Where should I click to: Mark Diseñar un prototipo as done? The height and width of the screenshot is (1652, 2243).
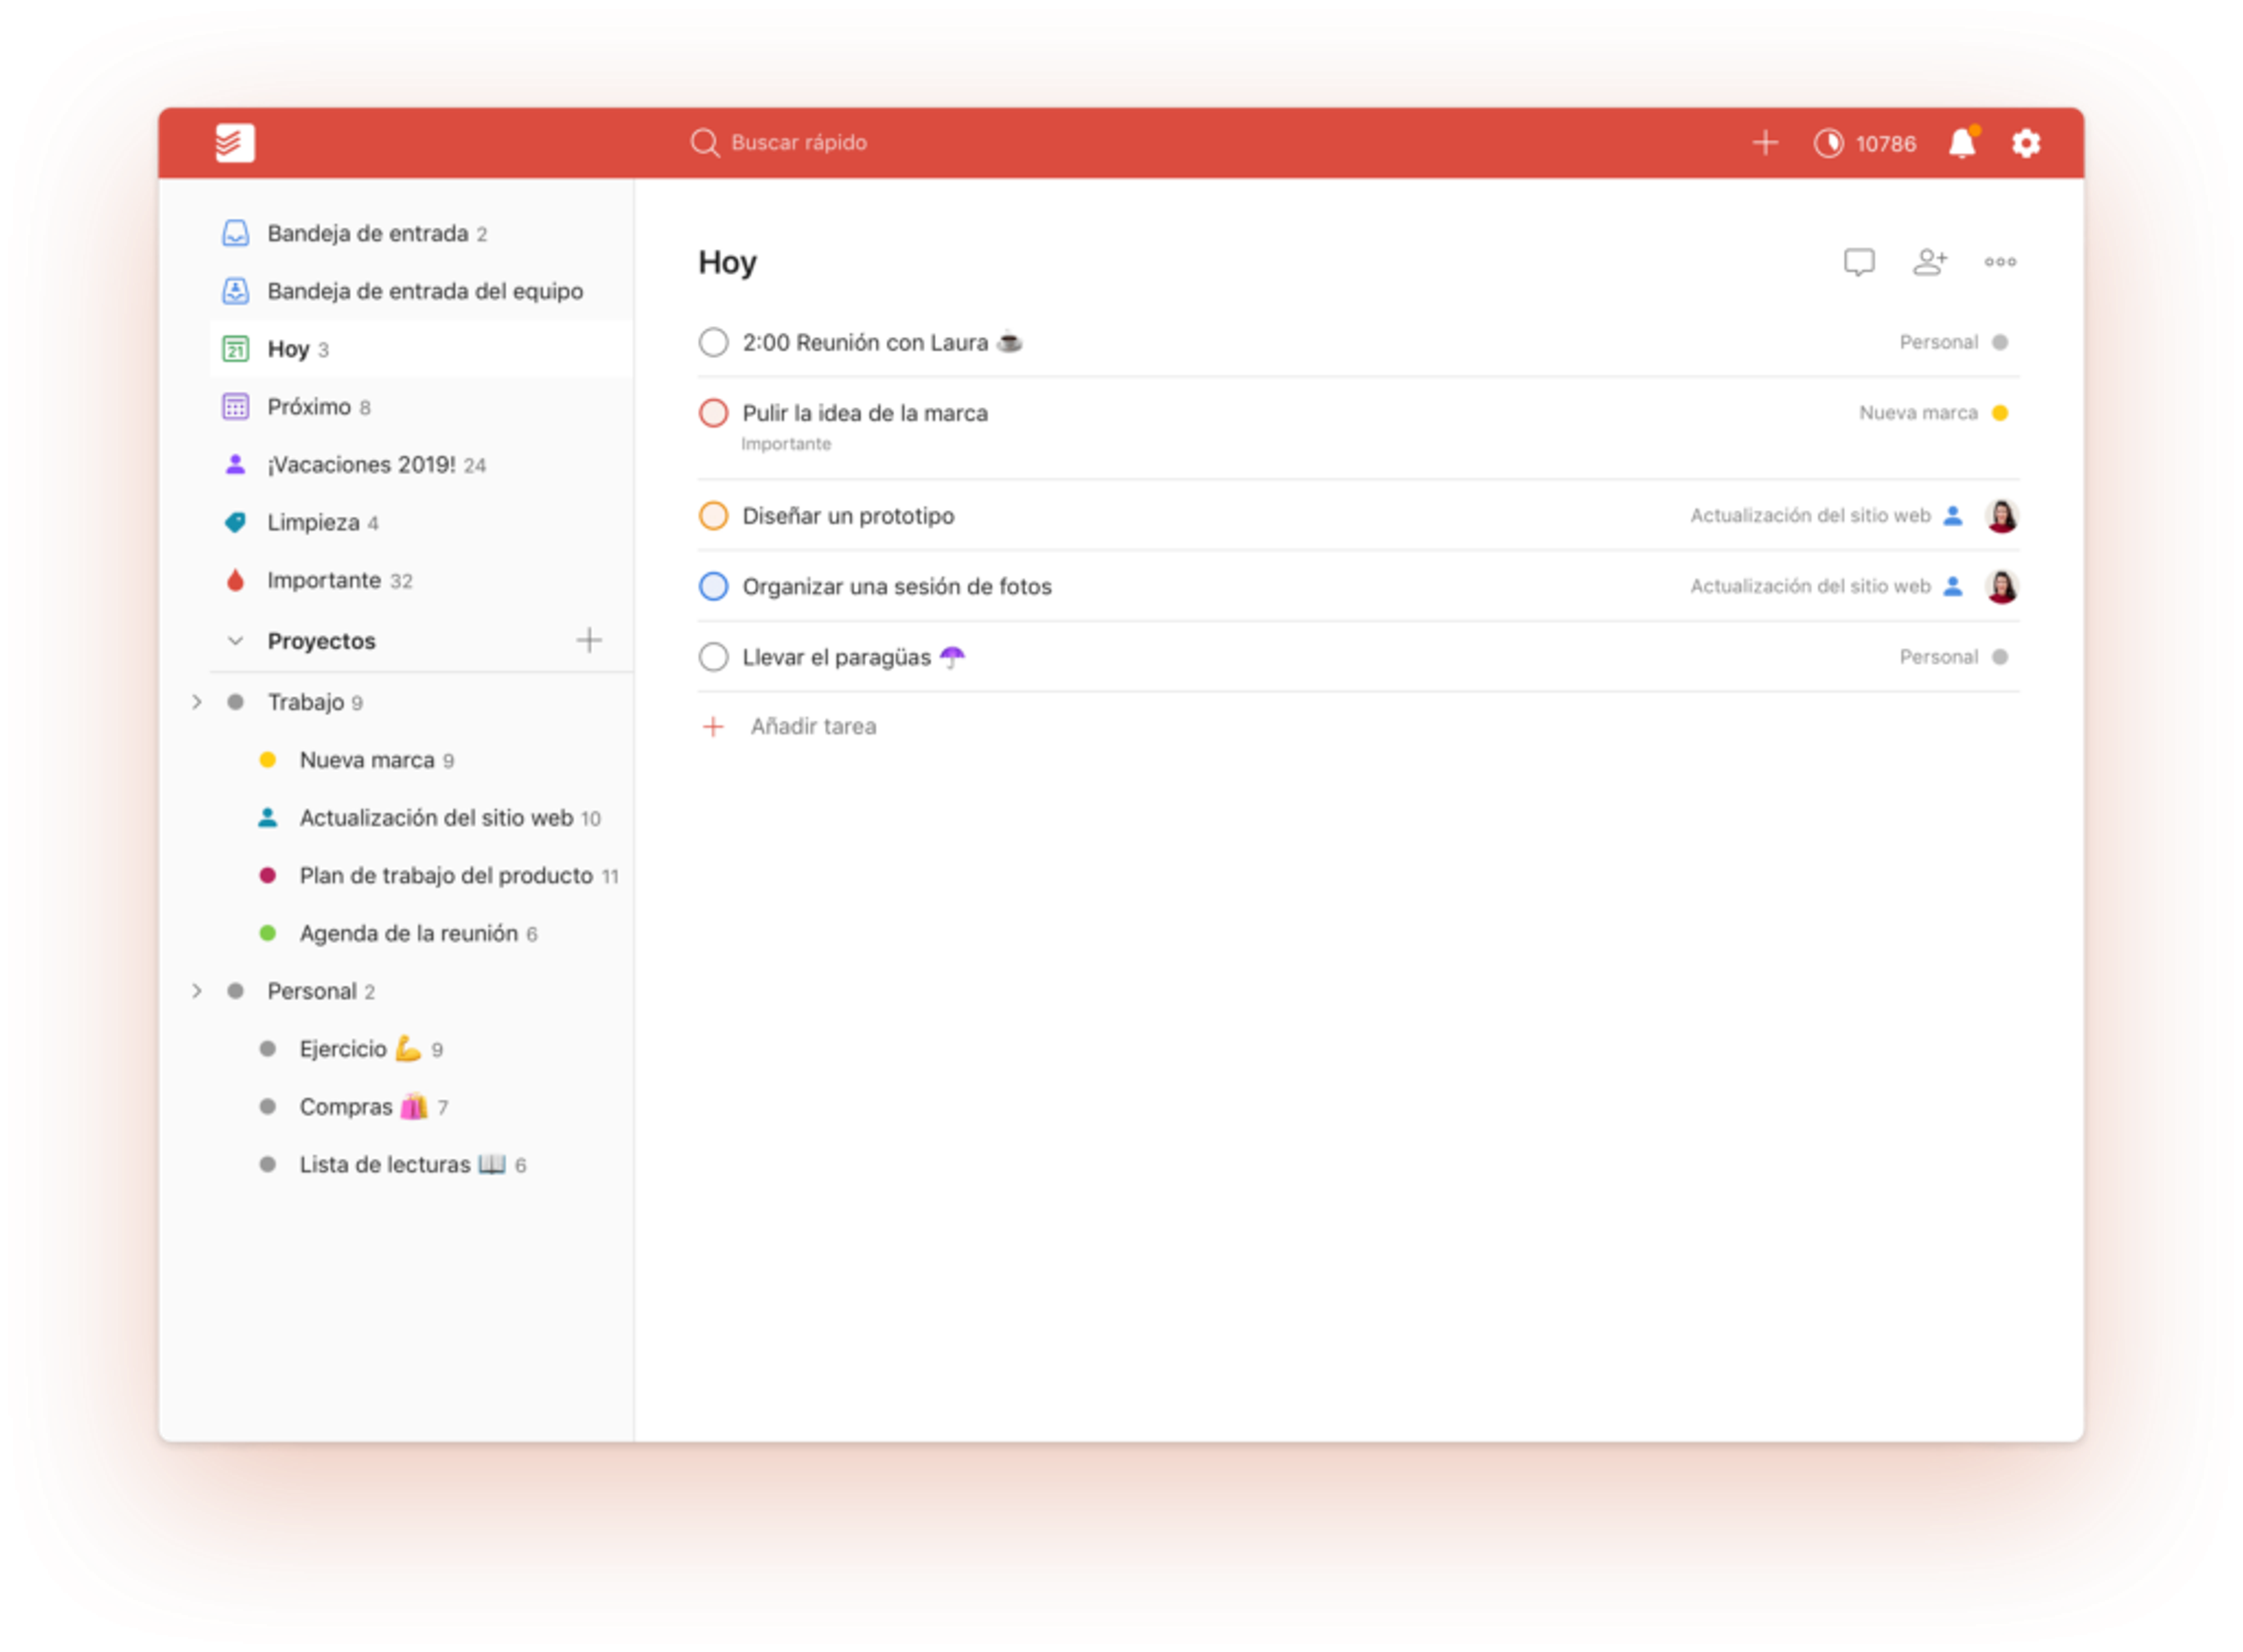click(713, 516)
